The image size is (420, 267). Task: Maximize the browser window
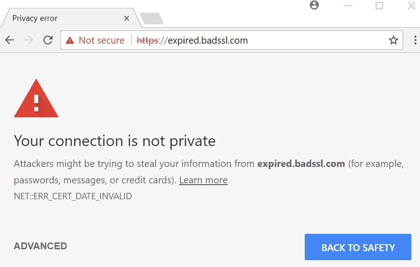379,6
